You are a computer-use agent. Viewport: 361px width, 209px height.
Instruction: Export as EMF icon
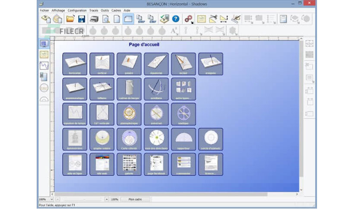152,19
